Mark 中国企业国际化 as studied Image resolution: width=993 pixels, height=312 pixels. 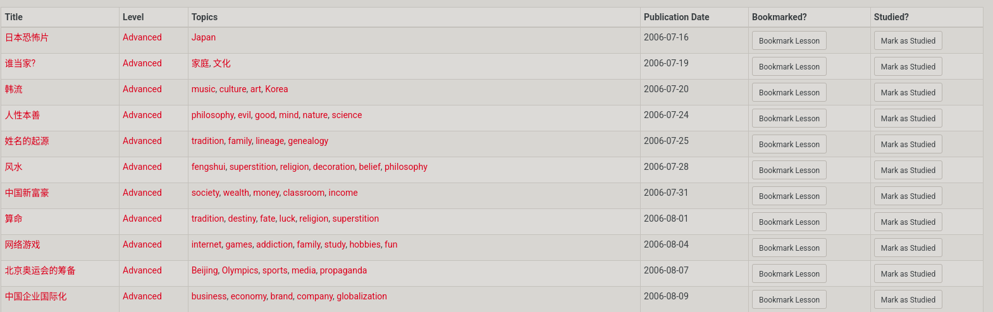click(x=908, y=300)
